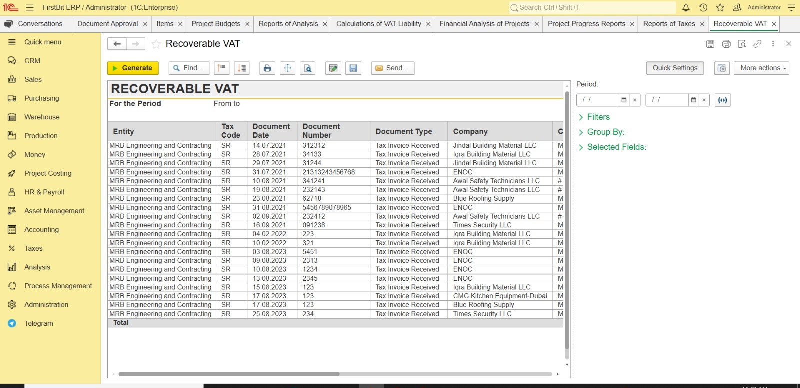Screen dimensions: 800x388
Task: Open Quick Settings
Action: click(675, 68)
